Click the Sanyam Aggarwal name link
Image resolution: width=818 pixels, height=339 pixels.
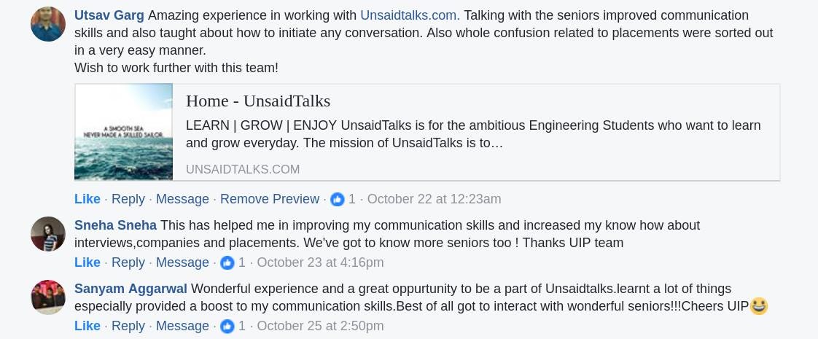tap(131, 289)
